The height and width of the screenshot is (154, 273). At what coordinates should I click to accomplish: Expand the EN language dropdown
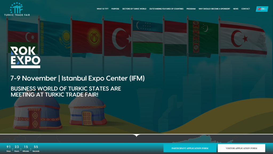(262, 9)
